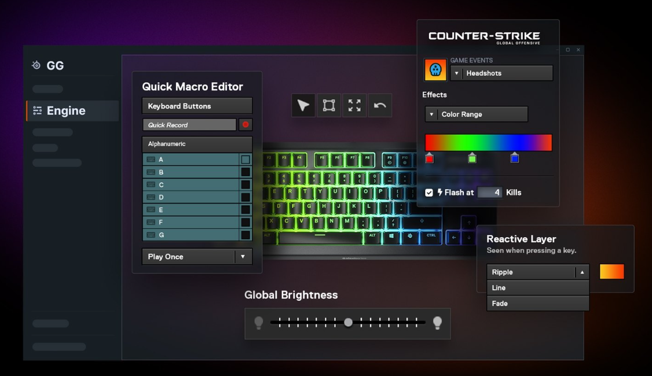Viewport: 652px width, 376px height.
Task: Click the global brightness slider handle
Action: coord(349,322)
